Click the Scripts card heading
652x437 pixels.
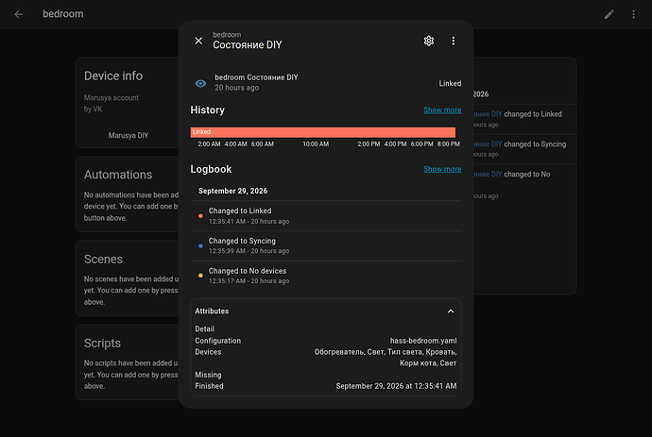click(x=102, y=344)
